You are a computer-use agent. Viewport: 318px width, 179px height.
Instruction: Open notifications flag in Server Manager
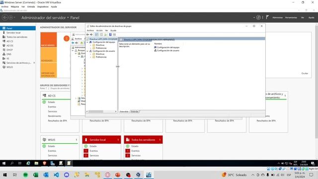tap(267, 17)
